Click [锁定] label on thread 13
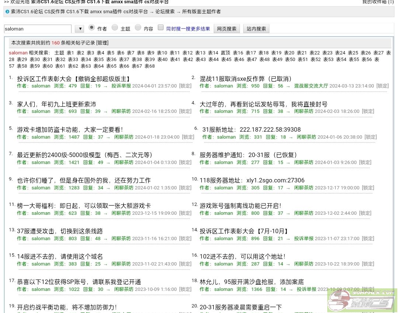This screenshot has width=398, height=313. (x=185, y=238)
